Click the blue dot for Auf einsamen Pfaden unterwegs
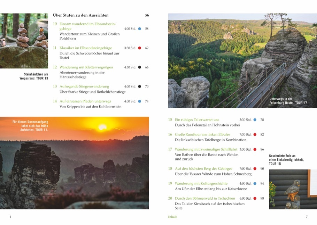The height and width of the screenshot is (225, 317). [140, 101]
